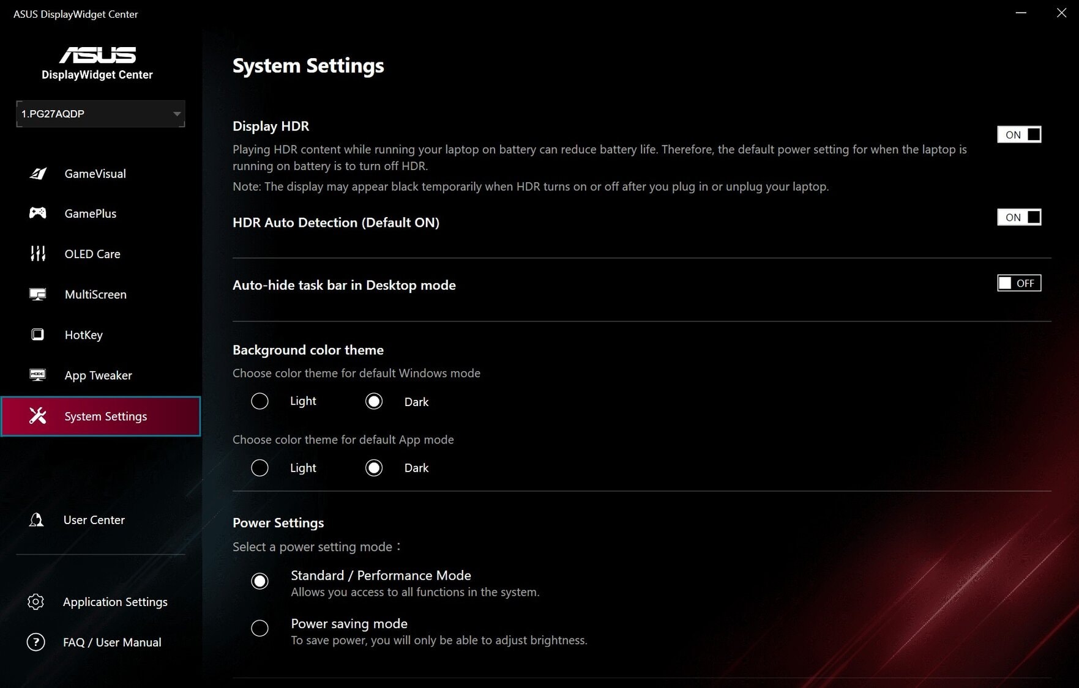This screenshot has width=1079, height=688.
Task: Click the User Center profile icon
Action: point(37,520)
